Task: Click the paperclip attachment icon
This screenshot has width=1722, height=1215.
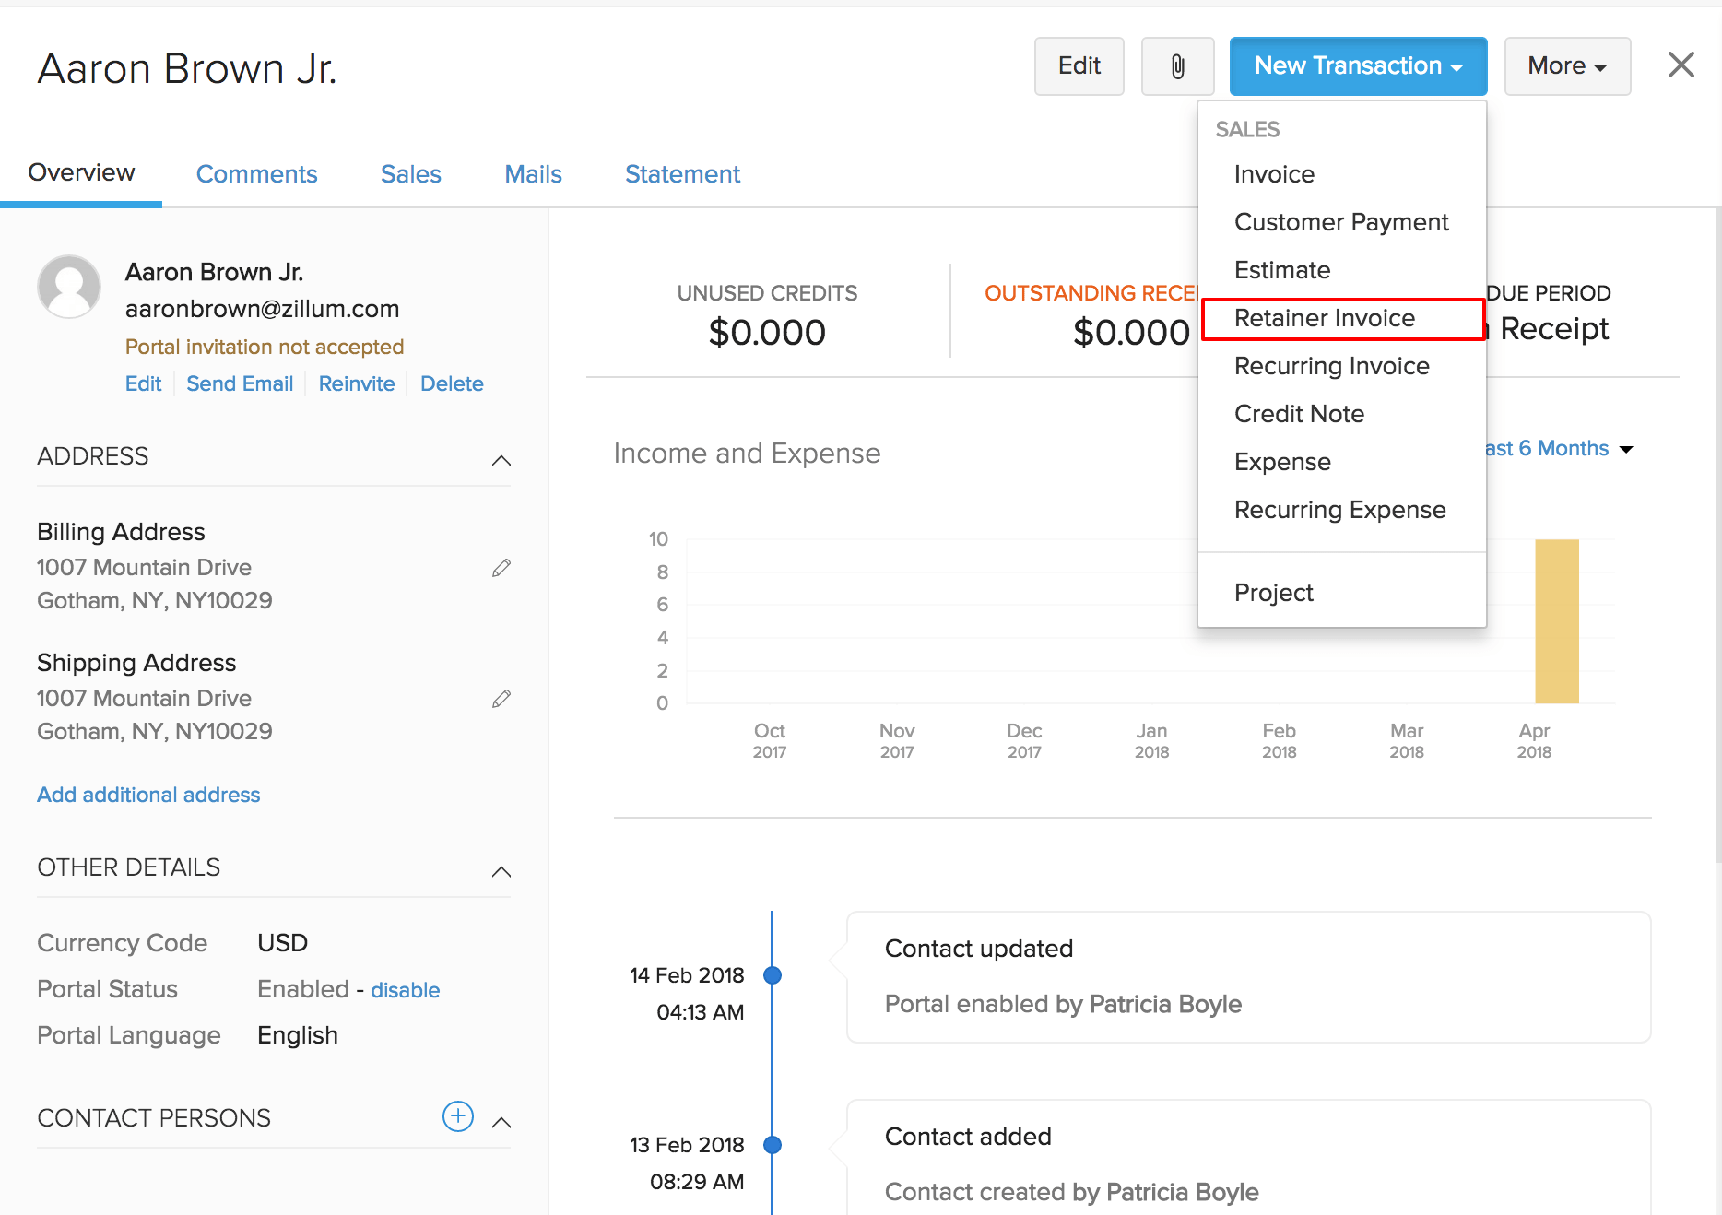Action: pyautogui.click(x=1177, y=66)
